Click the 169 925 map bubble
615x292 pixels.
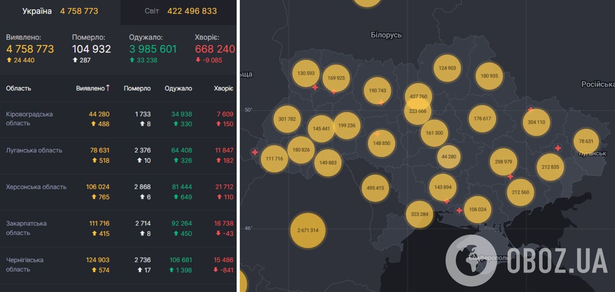pyautogui.click(x=336, y=78)
